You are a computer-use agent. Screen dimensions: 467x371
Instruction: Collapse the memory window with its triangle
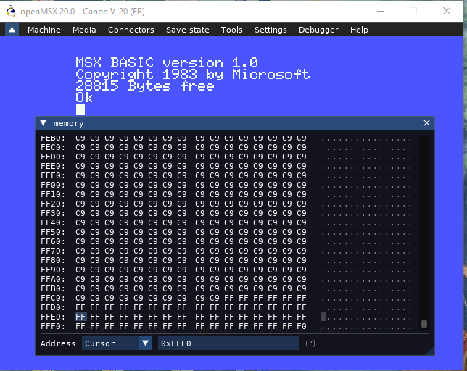pyautogui.click(x=44, y=123)
